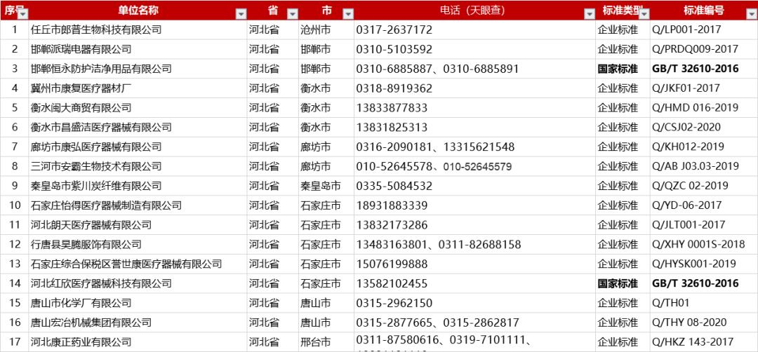Select cell 衡水闽大商贸有限公司
This screenshot has width=758, height=352.
(x=138, y=108)
